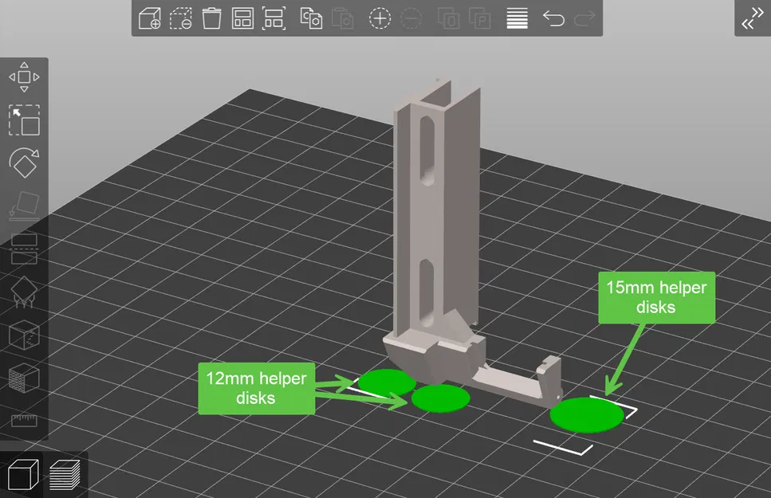Click the Add object icon

pos(149,18)
